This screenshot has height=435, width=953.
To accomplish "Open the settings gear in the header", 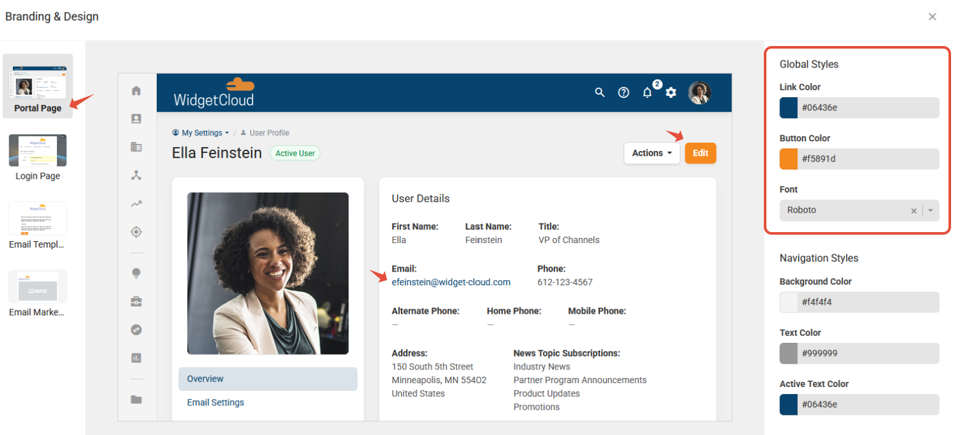I will tap(671, 93).
